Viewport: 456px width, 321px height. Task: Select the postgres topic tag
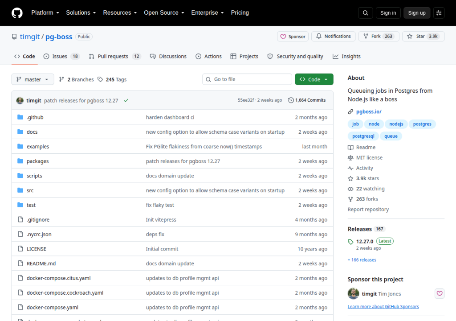(422, 124)
